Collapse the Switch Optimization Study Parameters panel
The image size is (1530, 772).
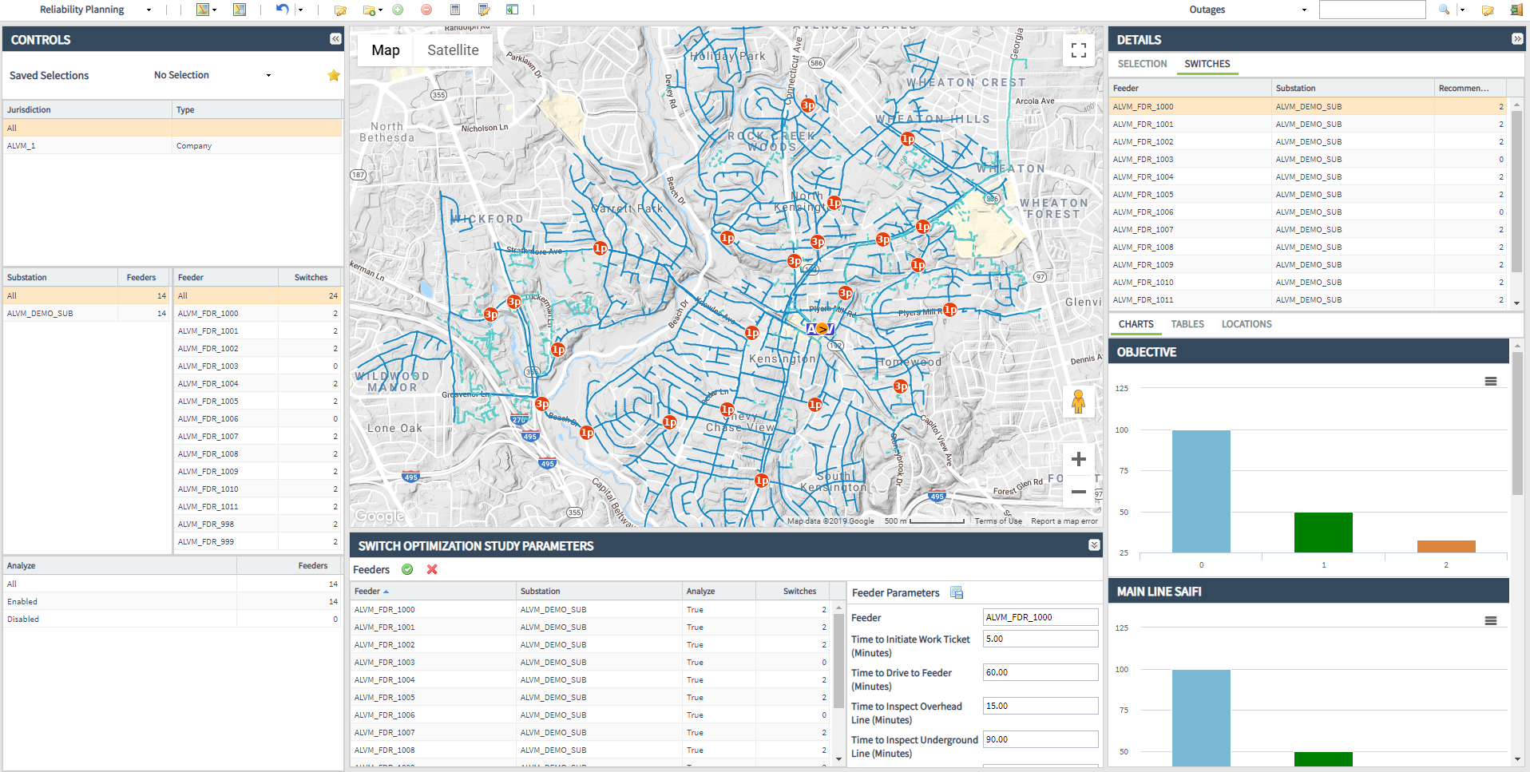[x=1094, y=545]
